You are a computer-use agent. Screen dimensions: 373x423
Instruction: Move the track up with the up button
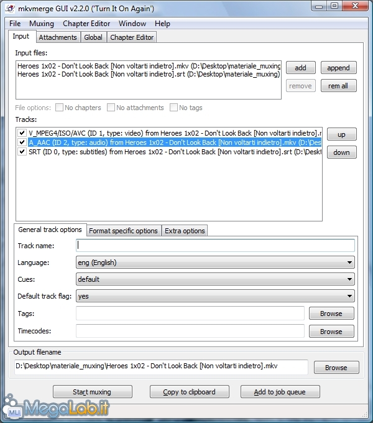[x=341, y=134]
